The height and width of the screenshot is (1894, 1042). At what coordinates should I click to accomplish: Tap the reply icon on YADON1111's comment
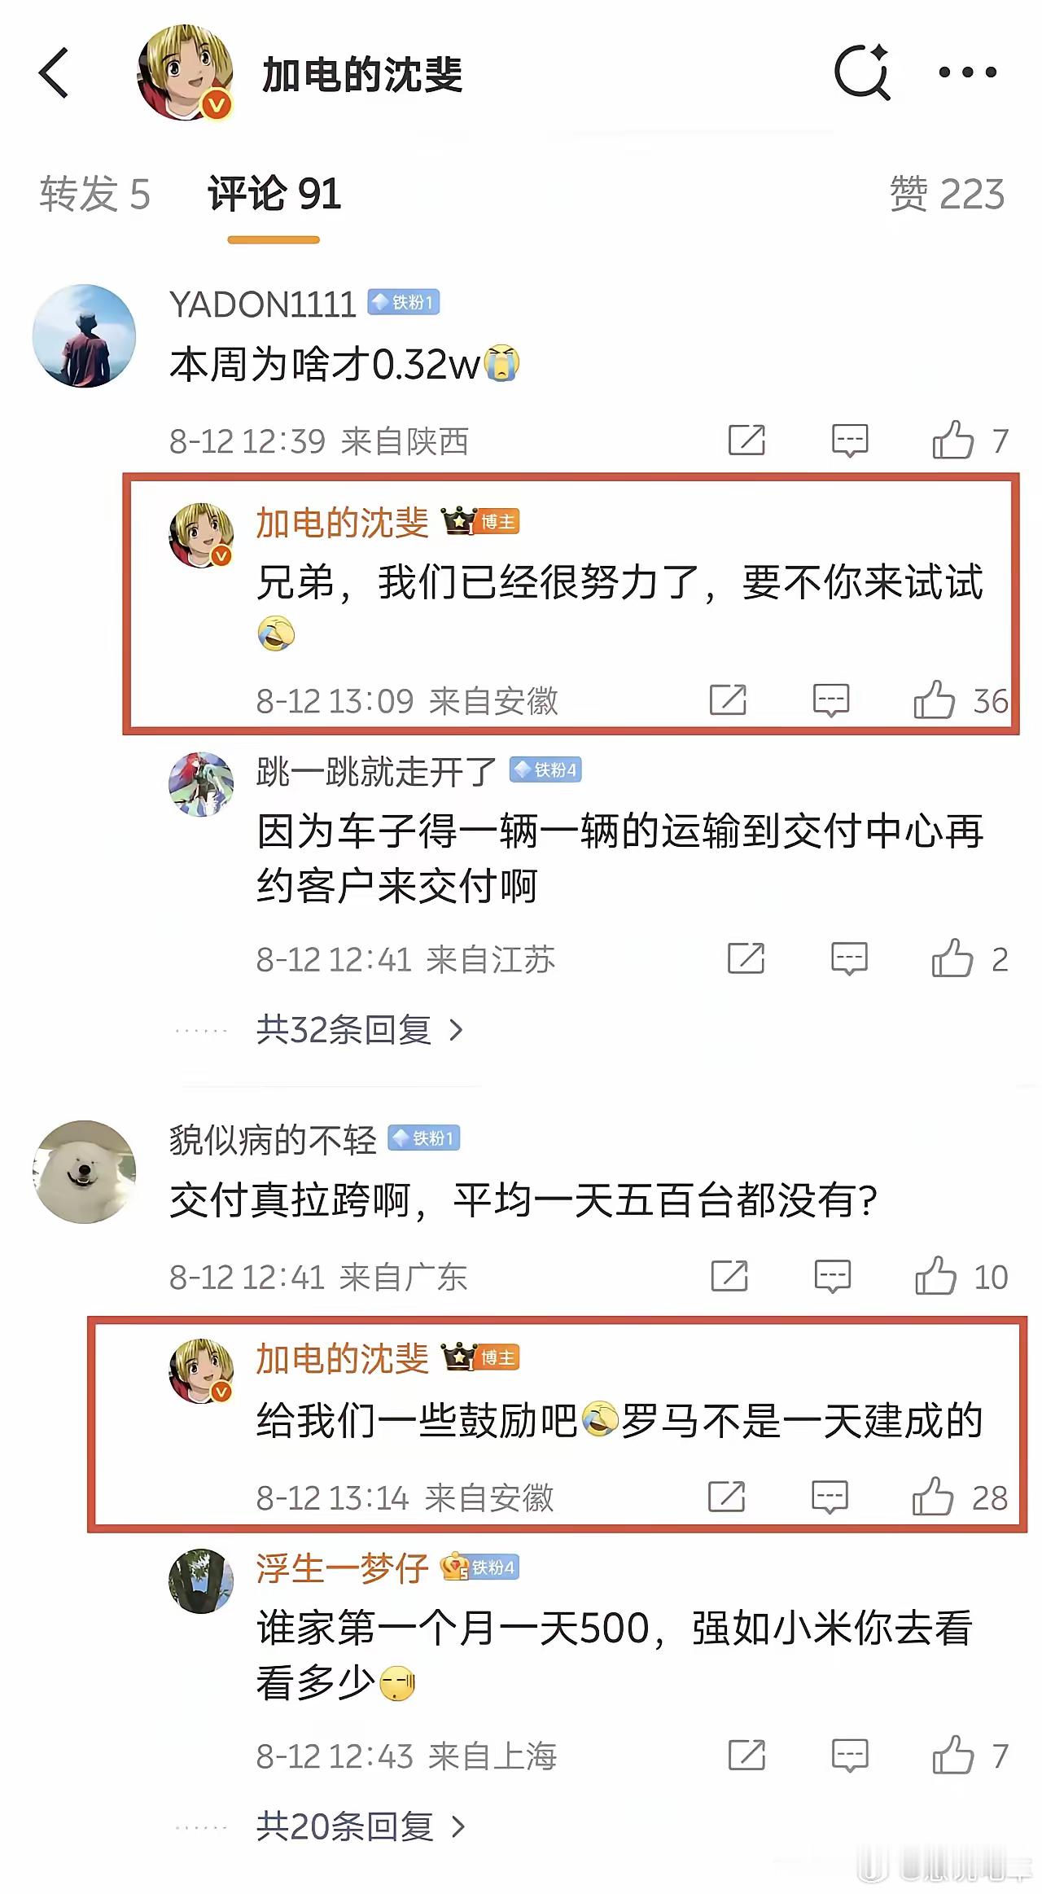click(x=850, y=441)
